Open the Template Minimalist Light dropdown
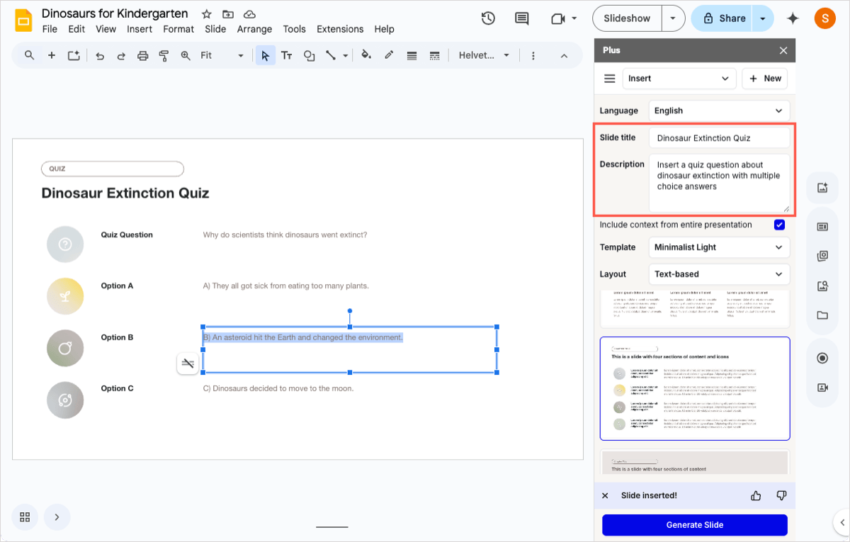This screenshot has height=542, width=850. pos(719,247)
